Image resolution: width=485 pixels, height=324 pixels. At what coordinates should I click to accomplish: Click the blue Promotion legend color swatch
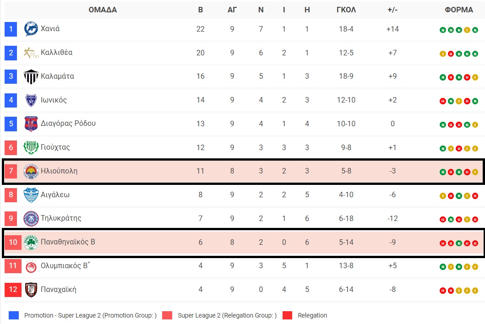(x=14, y=315)
